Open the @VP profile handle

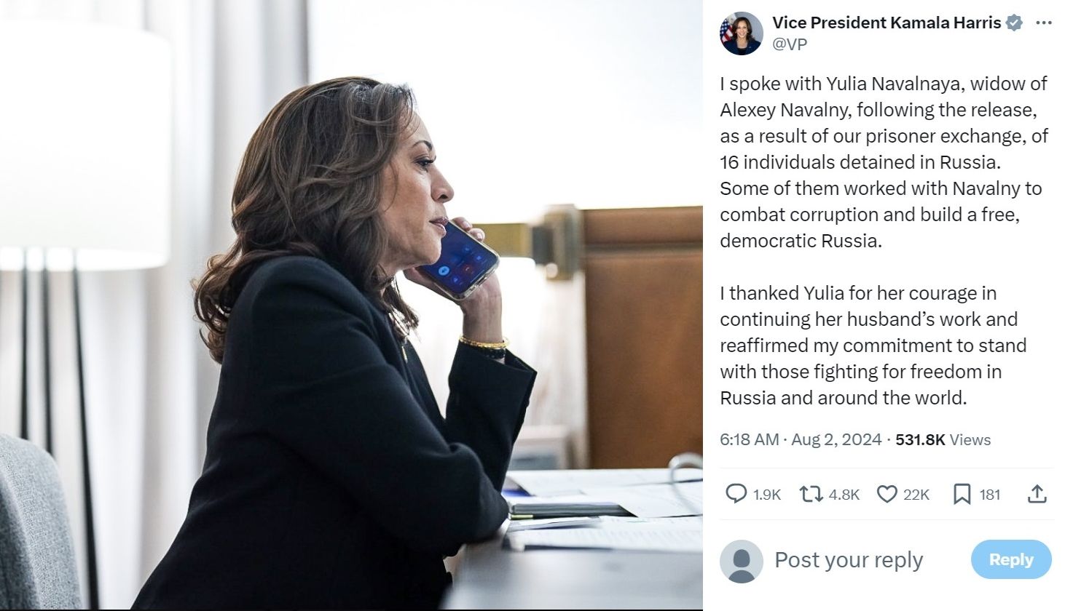click(790, 44)
